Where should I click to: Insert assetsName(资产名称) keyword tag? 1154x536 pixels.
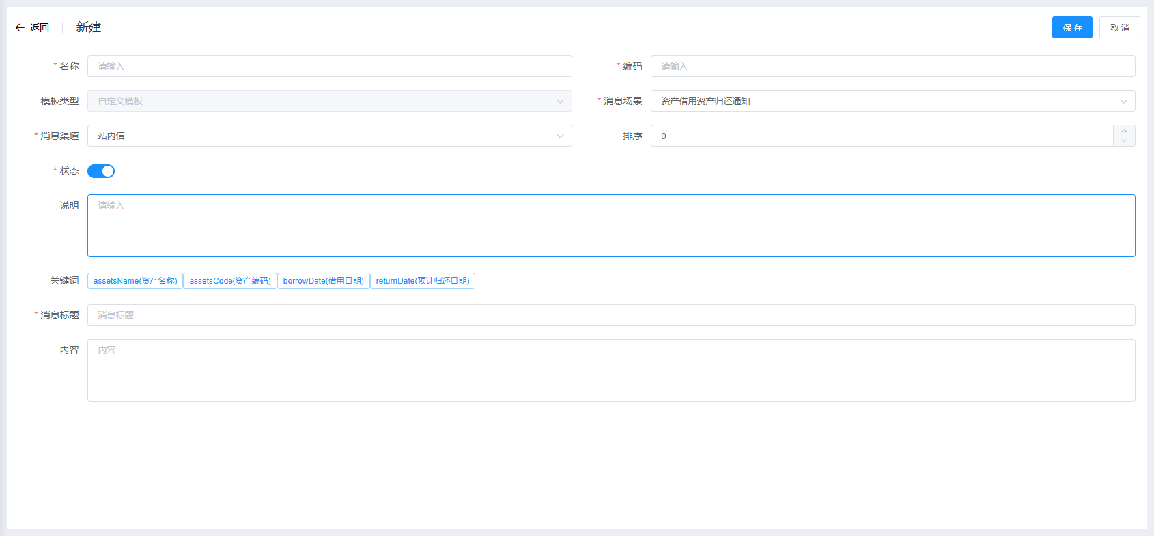click(135, 281)
